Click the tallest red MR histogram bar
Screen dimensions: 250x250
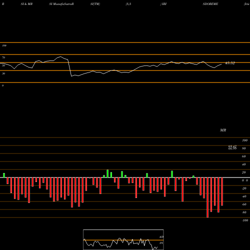(x=207, y=197)
